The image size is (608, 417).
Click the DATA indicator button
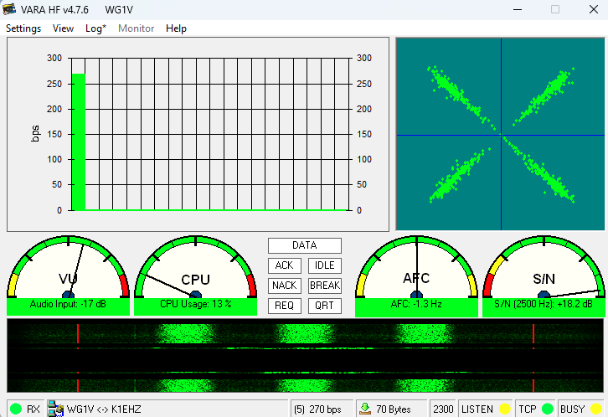(x=305, y=245)
